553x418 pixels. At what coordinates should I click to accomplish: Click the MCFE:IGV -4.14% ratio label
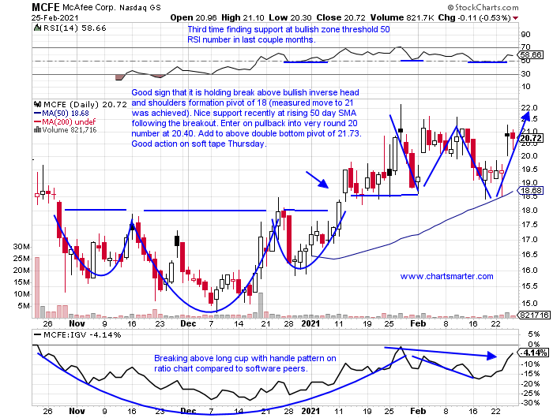77,334
